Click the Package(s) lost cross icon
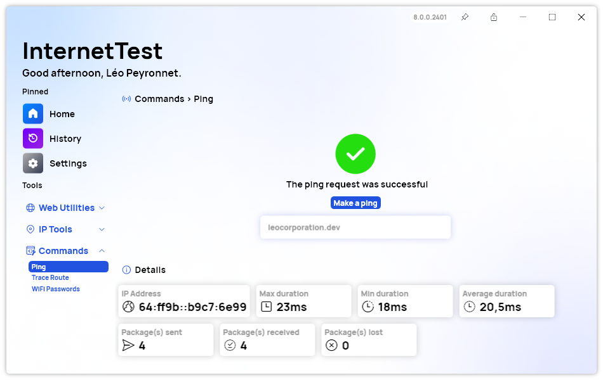 [331, 345]
